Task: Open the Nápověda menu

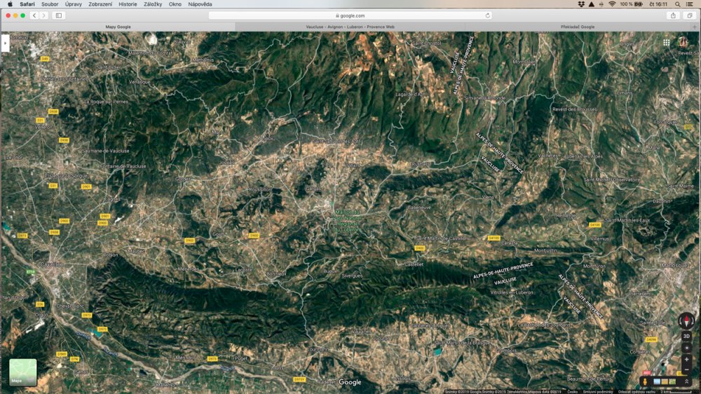Action: click(x=200, y=4)
